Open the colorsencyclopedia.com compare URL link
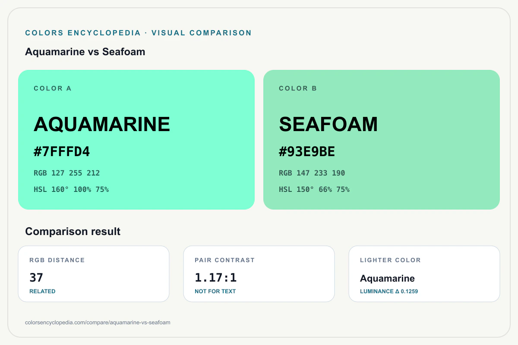 98,323
